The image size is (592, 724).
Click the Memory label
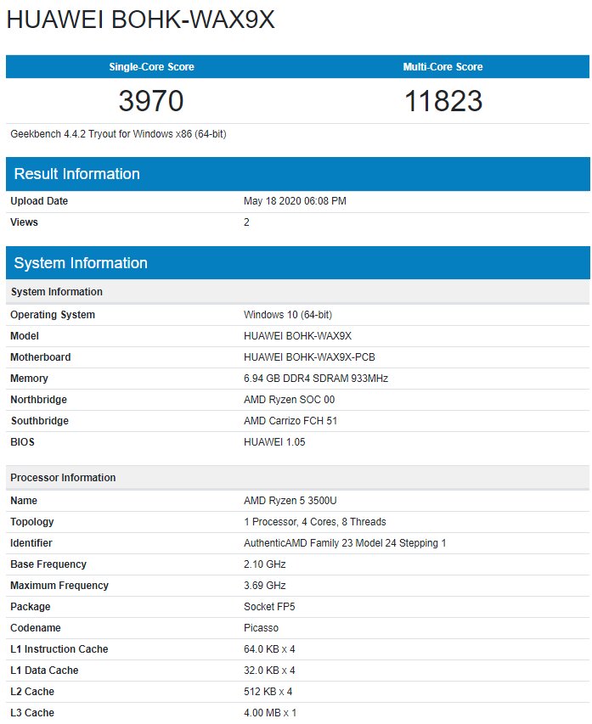coord(29,379)
